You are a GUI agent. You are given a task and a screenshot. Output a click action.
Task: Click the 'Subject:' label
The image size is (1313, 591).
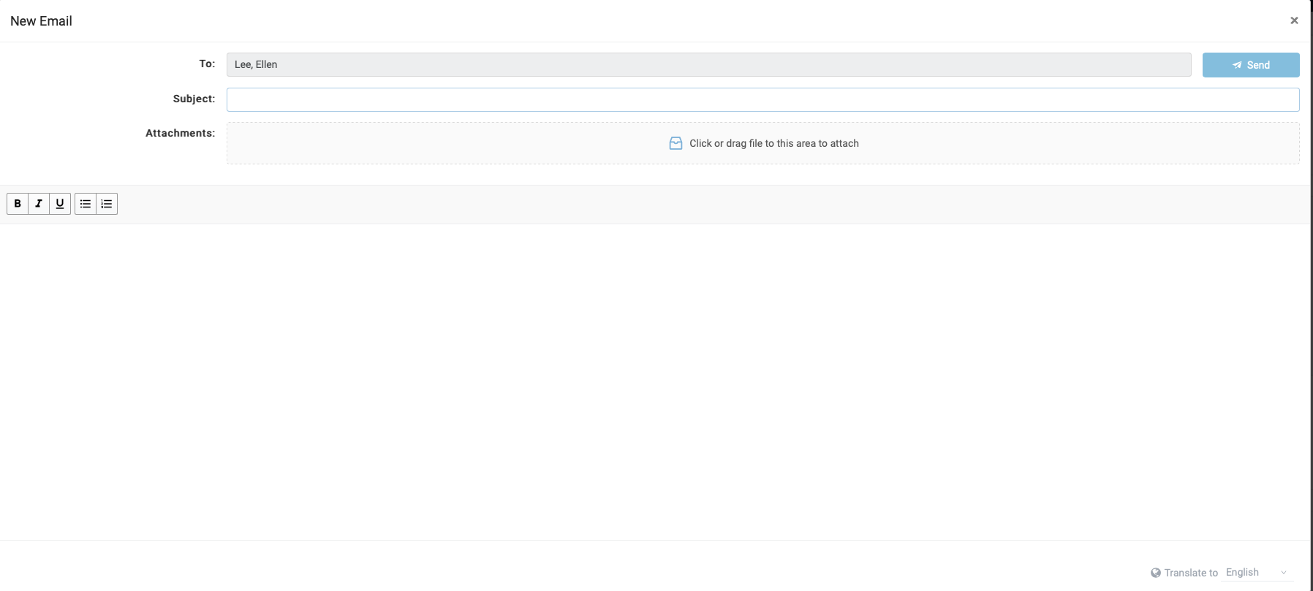pyautogui.click(x=194, y=99)
